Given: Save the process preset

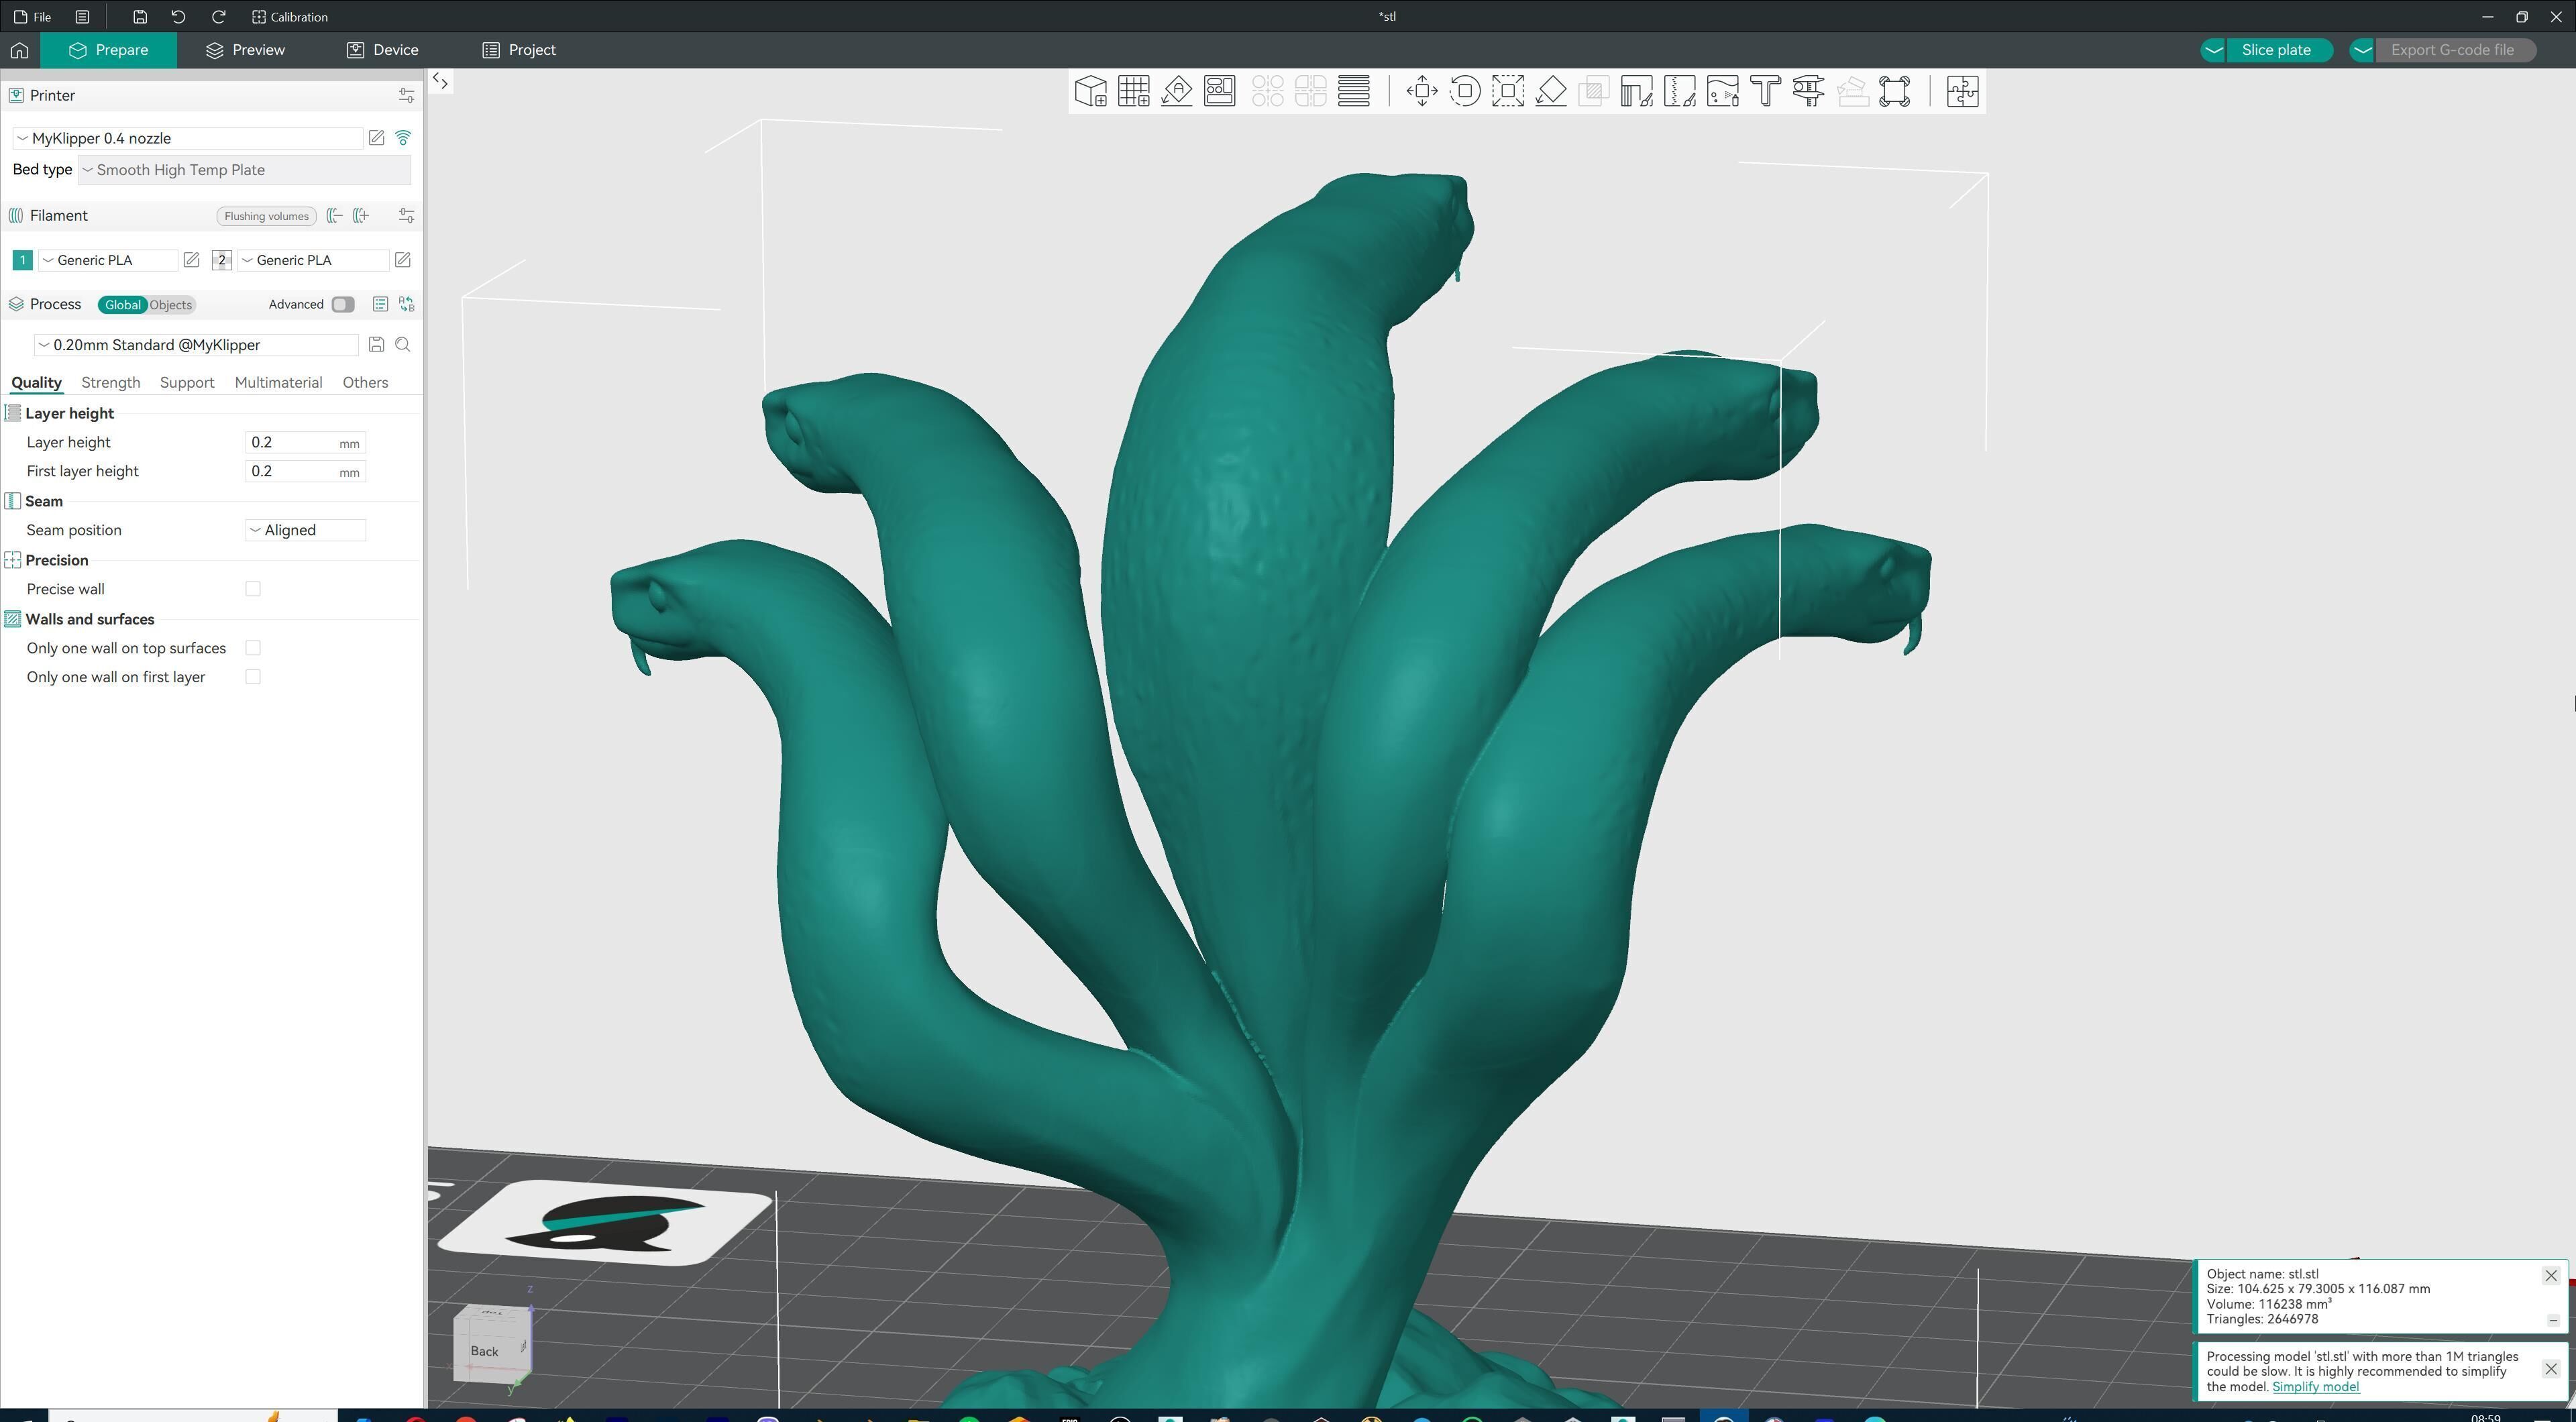Looking at the screenshot, I should pos(376,345).
